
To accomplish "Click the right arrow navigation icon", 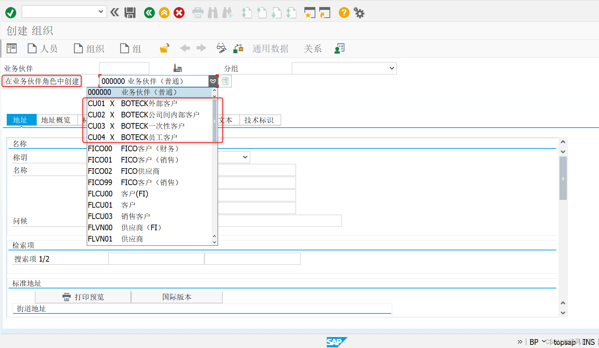I will 201,48.
